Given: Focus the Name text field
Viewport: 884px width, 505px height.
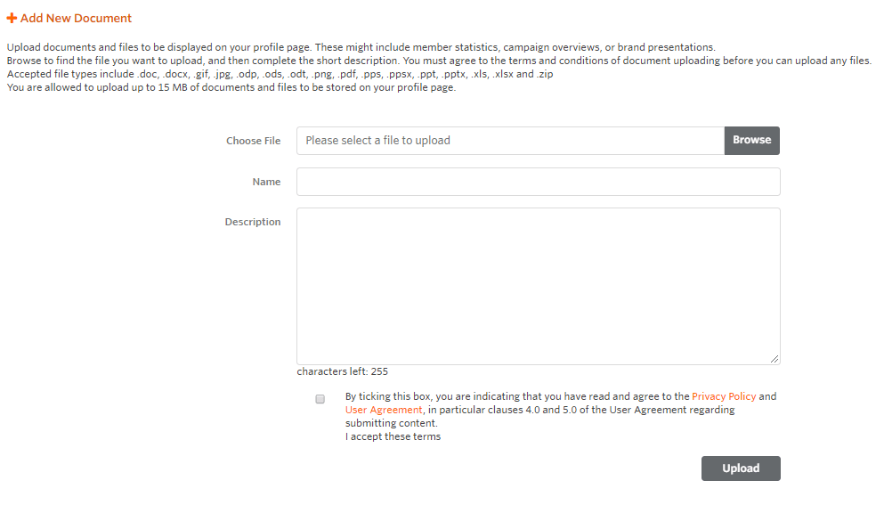Looking at the screenshot, I should [538, 182].
